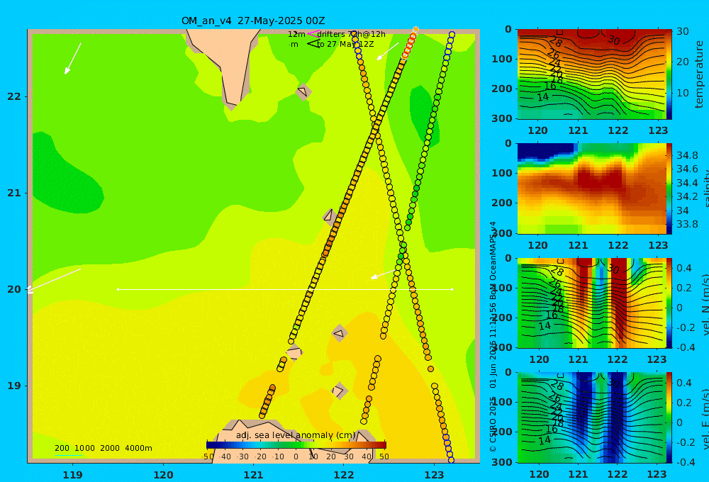Open the temperature cross-section panel

[x=591, y=74]
